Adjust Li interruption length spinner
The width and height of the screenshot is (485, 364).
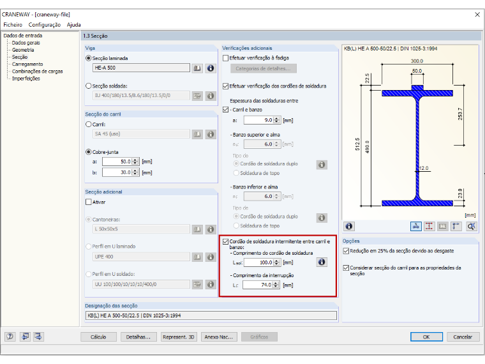pos(276,285)
